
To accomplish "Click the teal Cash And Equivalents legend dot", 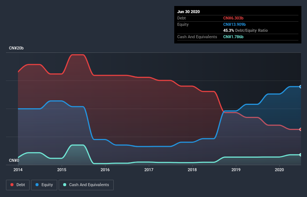I will pyautogui.click(x=65, y=185).
